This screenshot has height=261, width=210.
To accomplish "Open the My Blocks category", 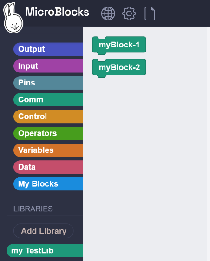I will coord(48,184).
